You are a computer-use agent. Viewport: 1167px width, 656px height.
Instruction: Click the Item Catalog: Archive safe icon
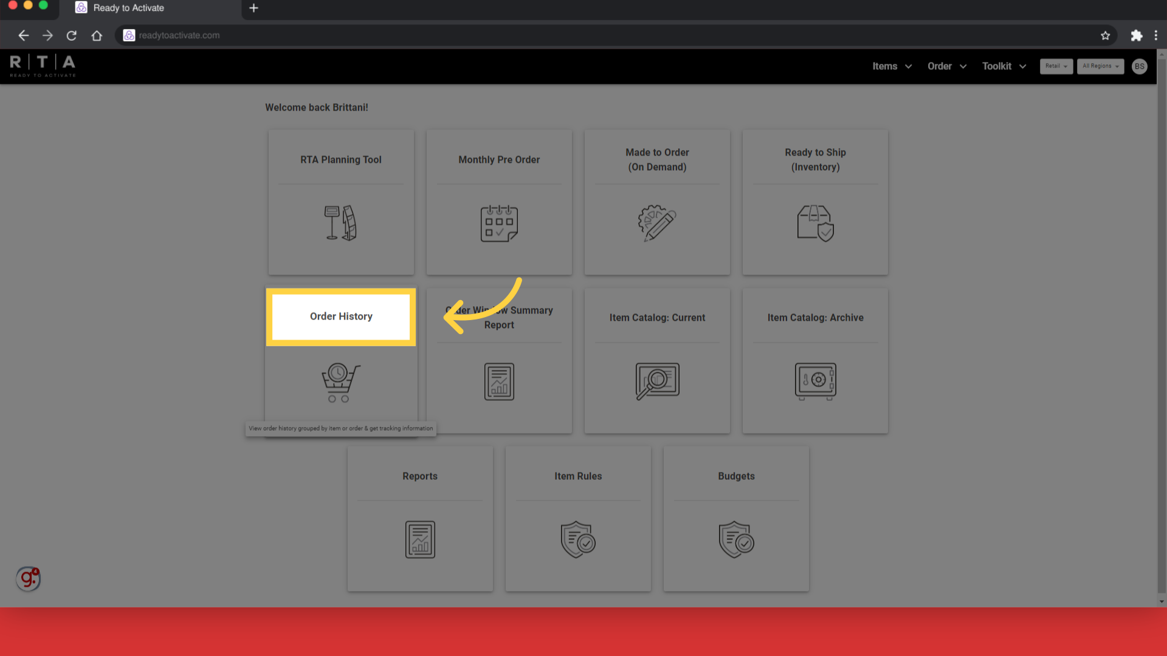[x=815, y=381]
